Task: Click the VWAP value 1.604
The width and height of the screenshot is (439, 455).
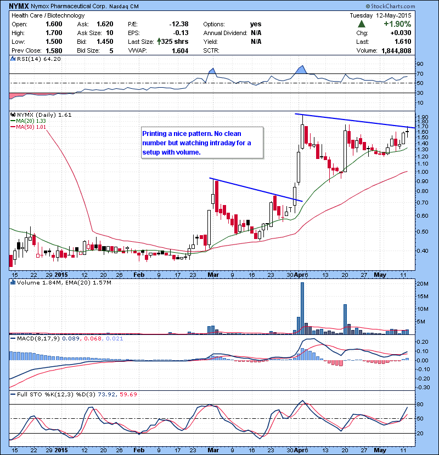Action: point(180,50)
